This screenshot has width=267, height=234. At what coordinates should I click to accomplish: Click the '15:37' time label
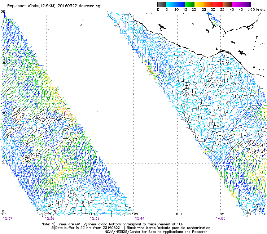8,219
